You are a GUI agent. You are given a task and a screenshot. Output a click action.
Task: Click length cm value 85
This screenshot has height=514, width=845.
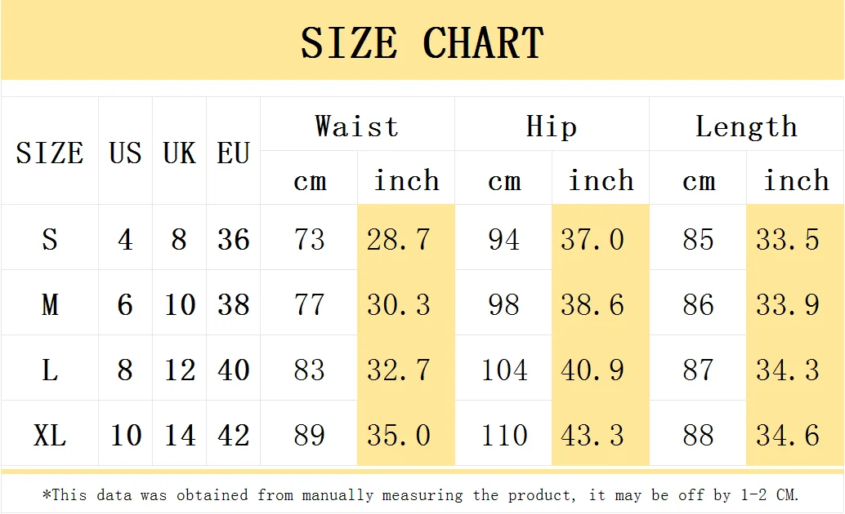click(x=698, y=239)
